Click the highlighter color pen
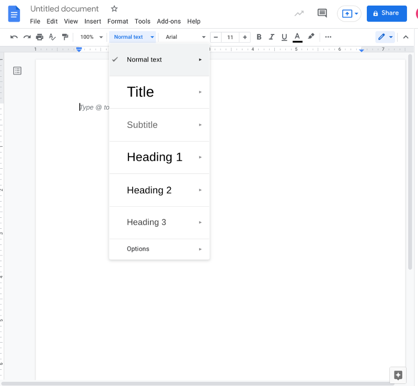Viewport: 418px width, 386px height. [x=311, y=37]
